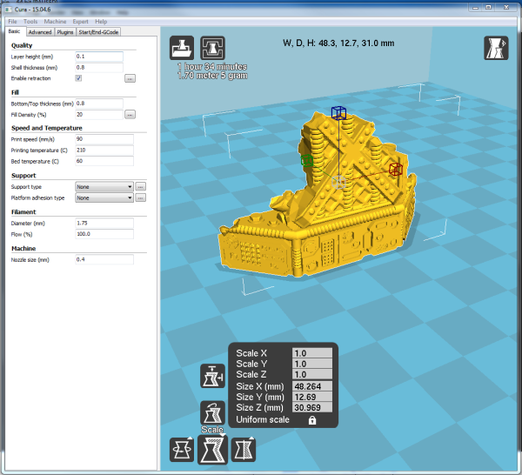The width and height of the screenshot is (522, 475).
Task: Select the Rotate tool icon
Action: 182,449
